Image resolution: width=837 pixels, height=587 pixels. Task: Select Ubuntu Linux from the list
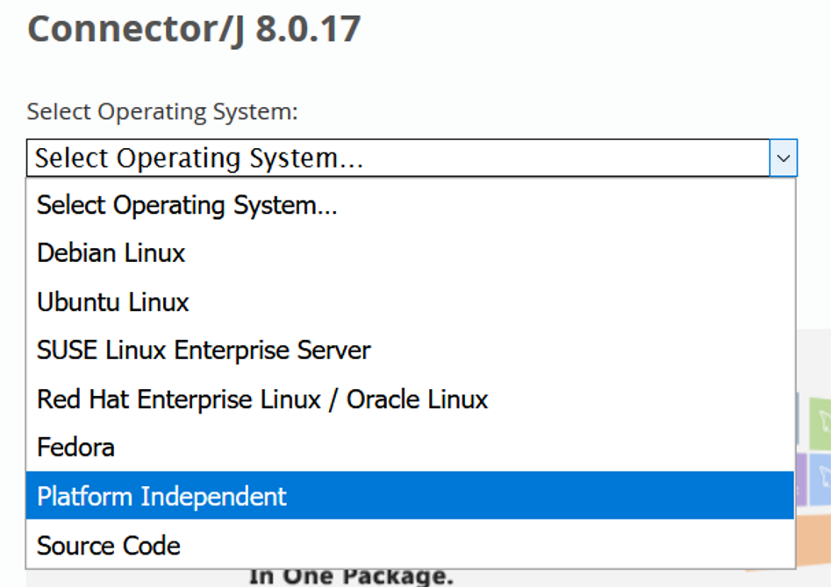410,301
